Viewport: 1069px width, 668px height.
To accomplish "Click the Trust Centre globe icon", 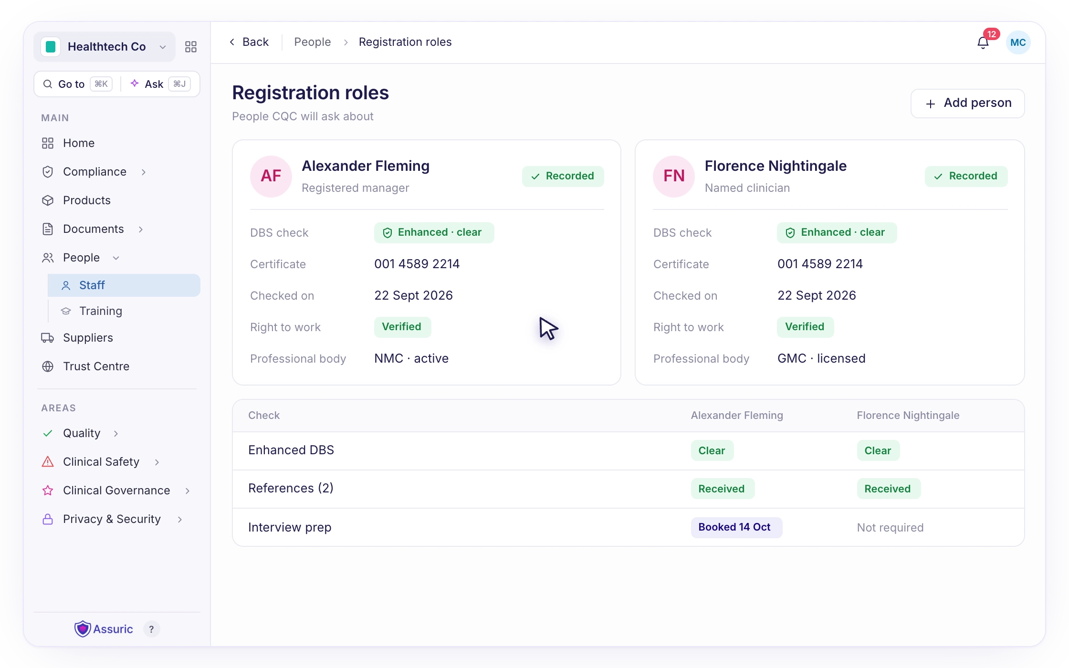I will (48, 366).
